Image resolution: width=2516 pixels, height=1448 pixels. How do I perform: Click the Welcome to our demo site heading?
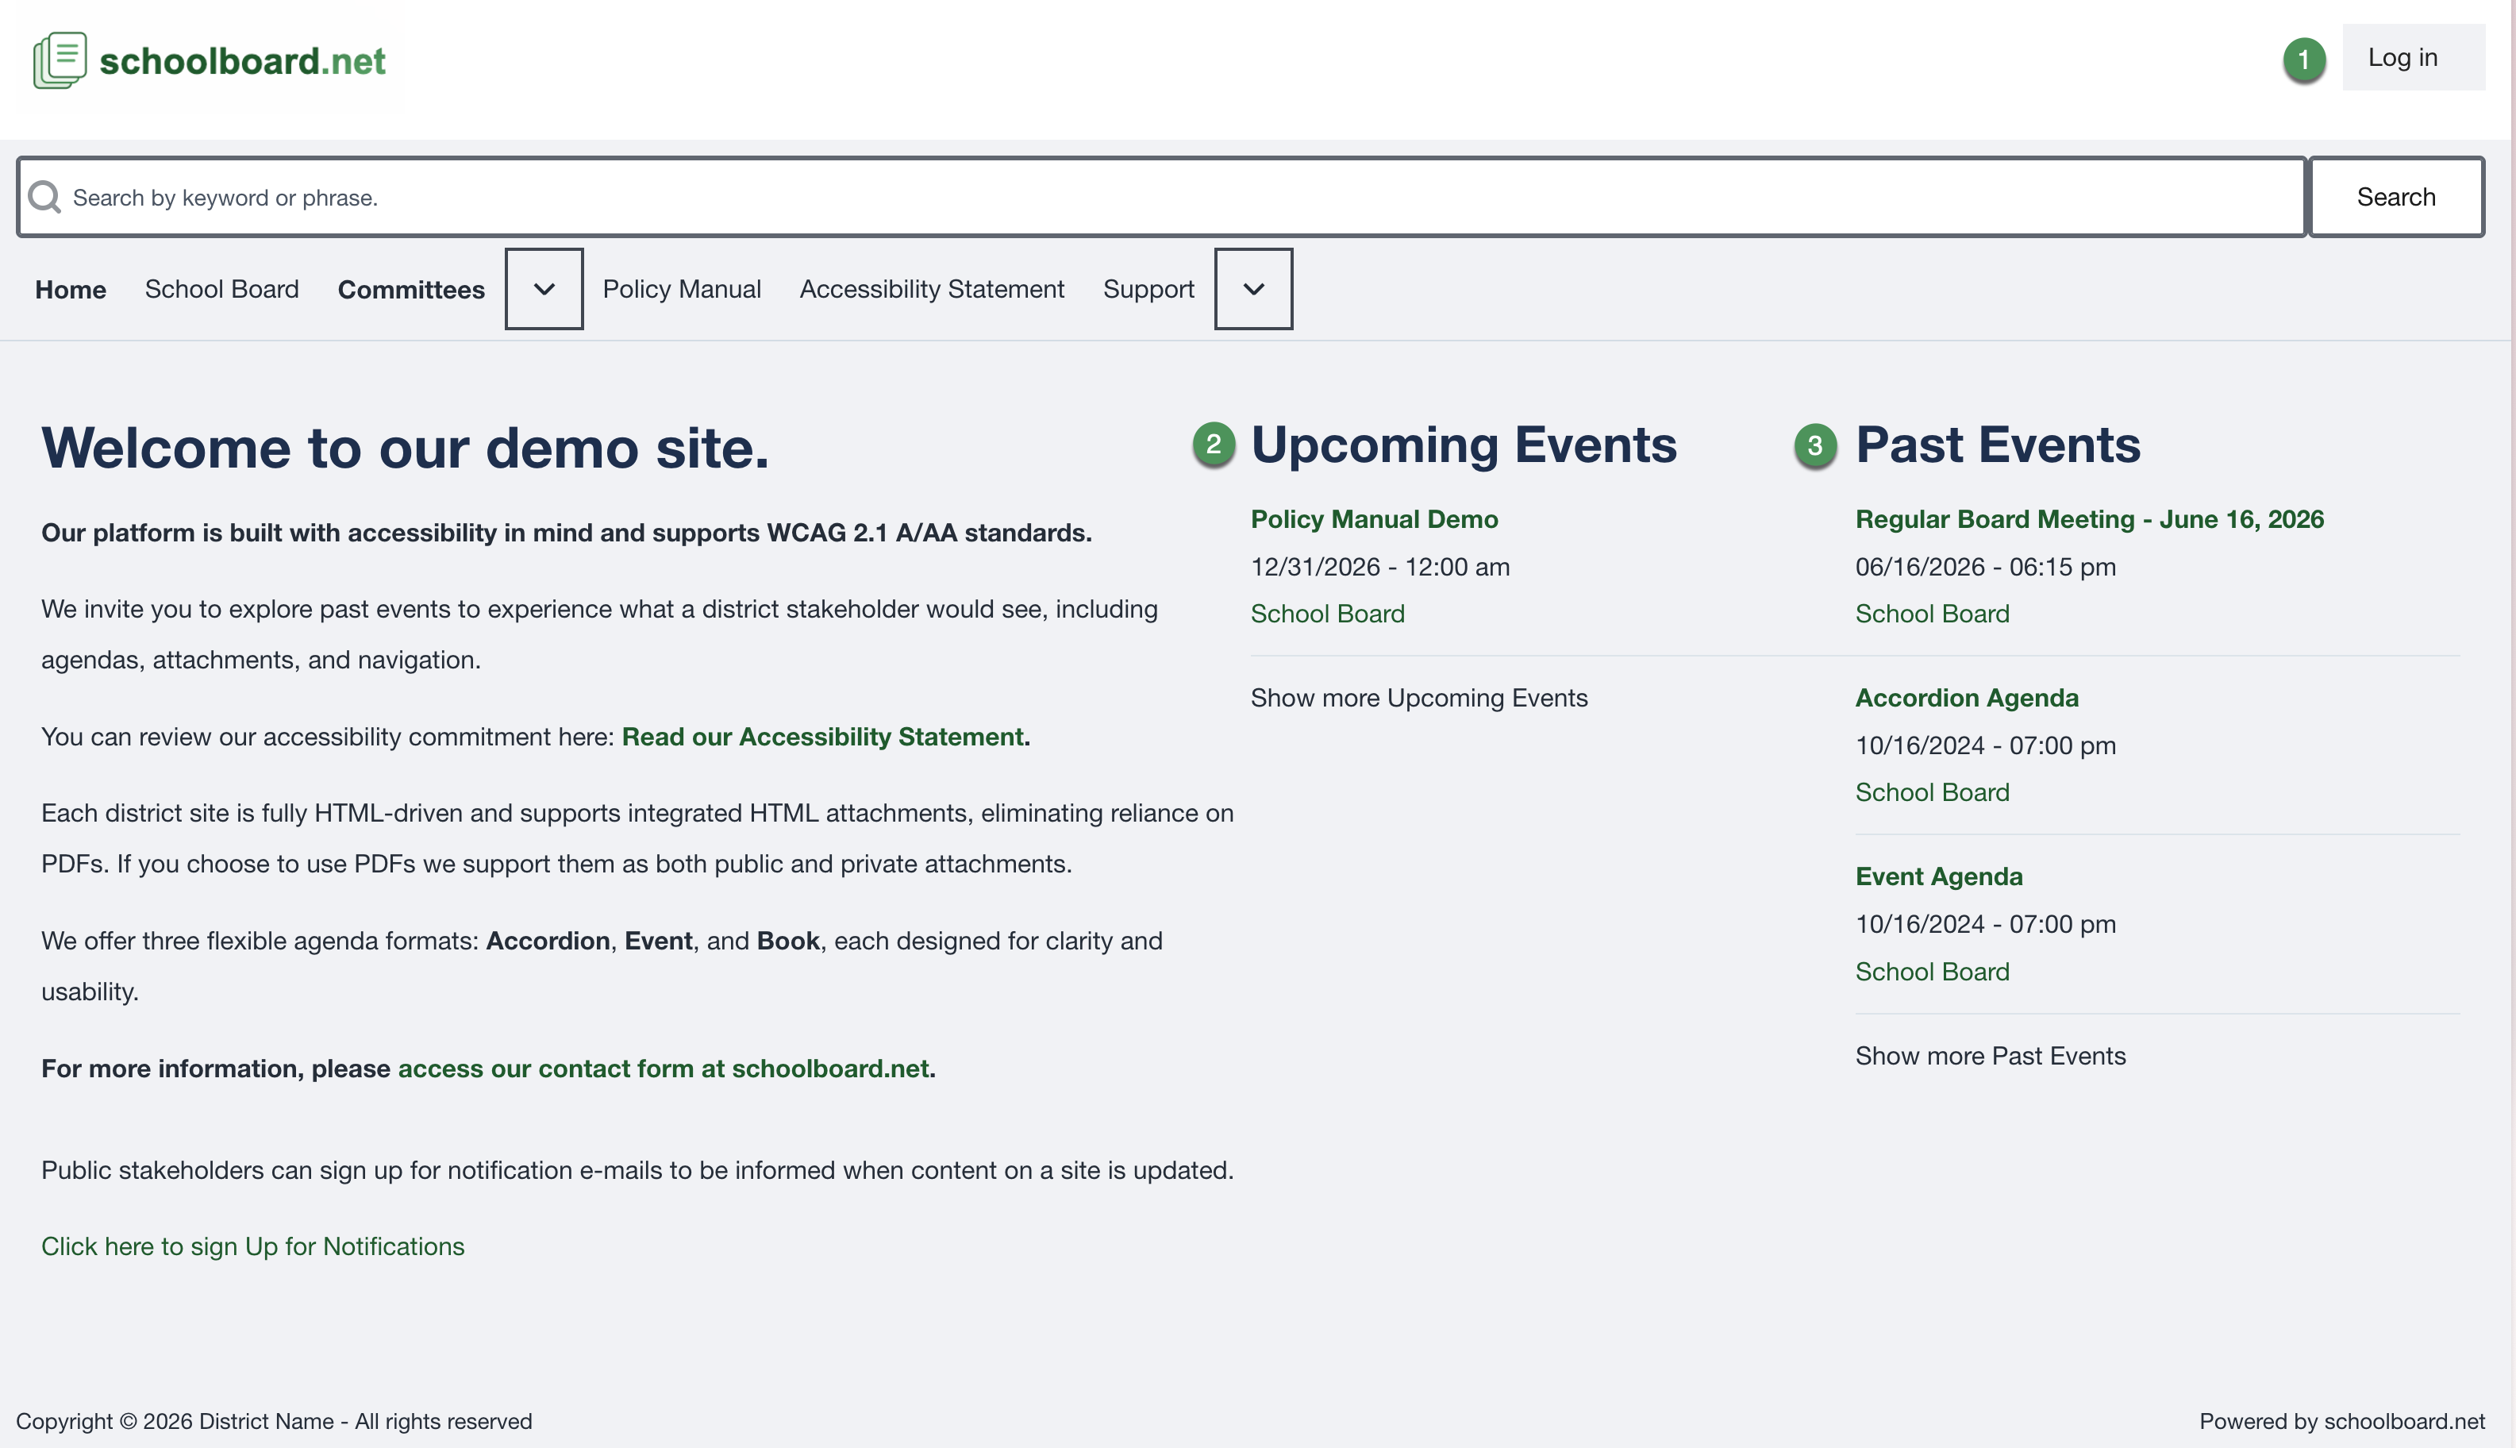[x=405, y=448]
